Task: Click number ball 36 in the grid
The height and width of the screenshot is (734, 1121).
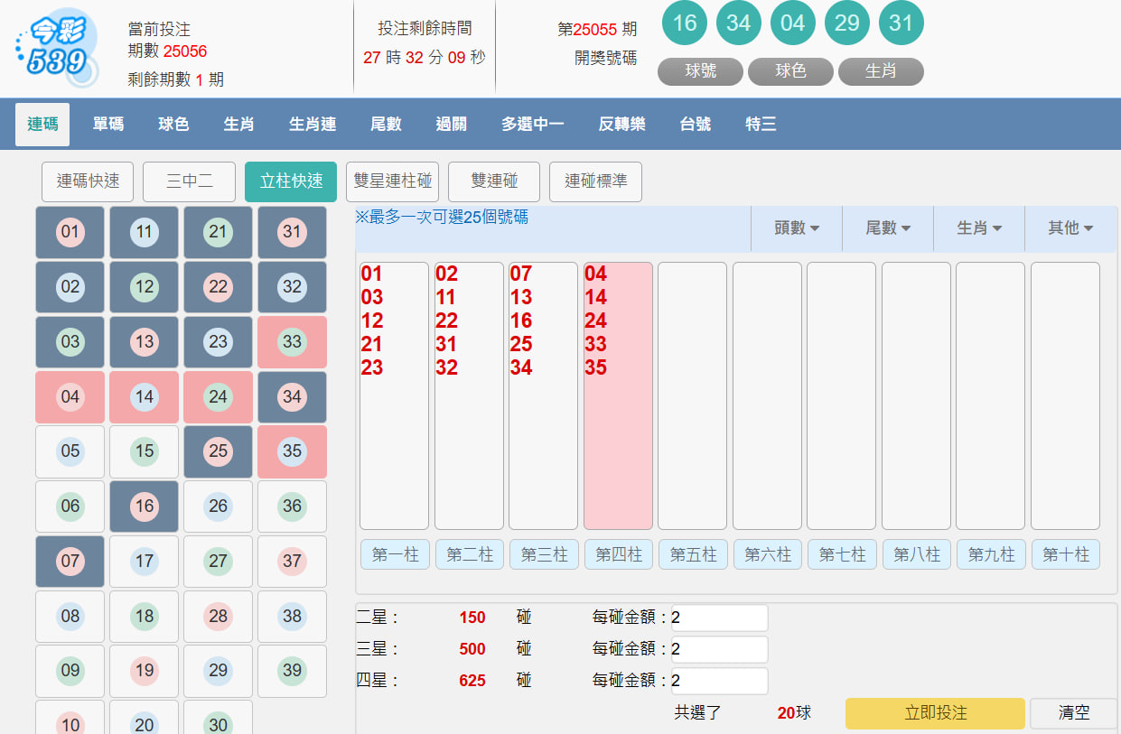Action: pos(292,506)
